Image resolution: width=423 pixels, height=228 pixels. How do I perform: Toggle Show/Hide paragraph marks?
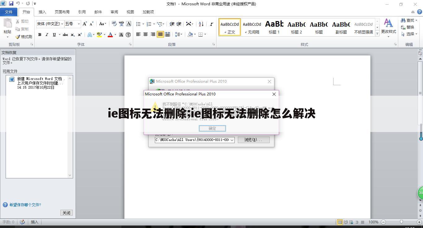[x=211, y=24]
